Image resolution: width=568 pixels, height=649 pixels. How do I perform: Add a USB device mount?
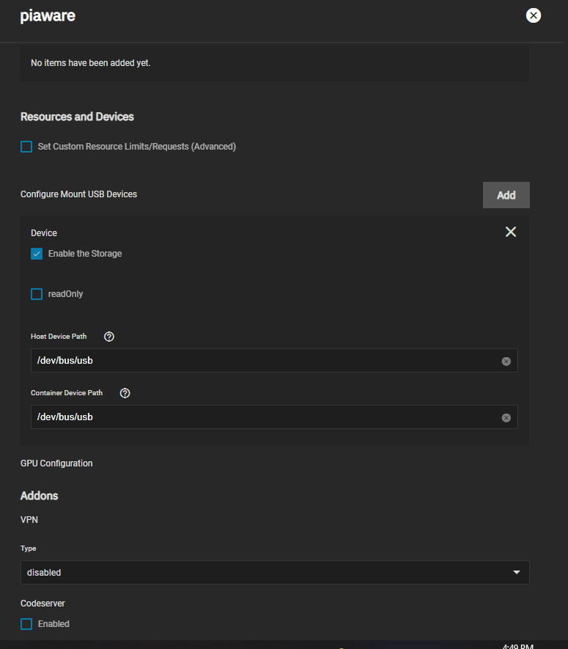pos(506,195)
